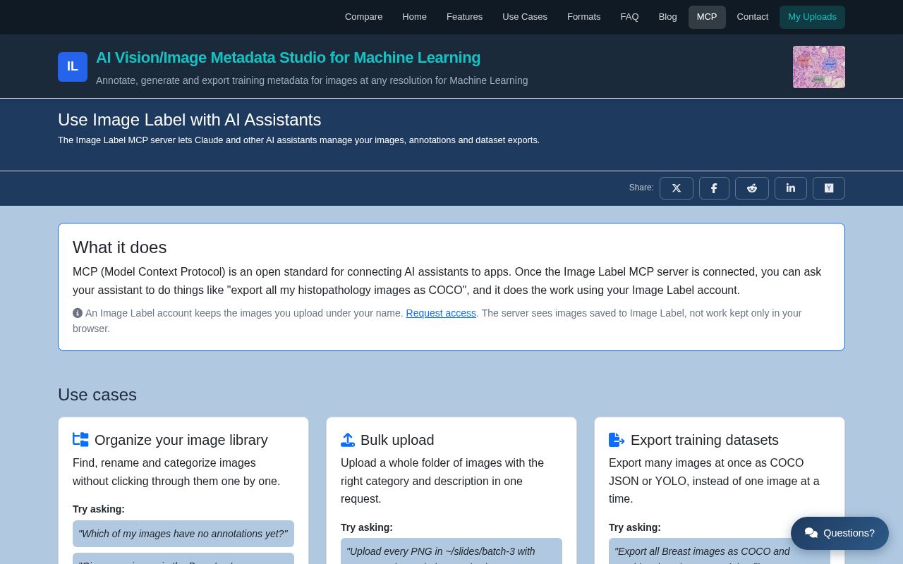Click the "Share:" label

click(641, 188)
